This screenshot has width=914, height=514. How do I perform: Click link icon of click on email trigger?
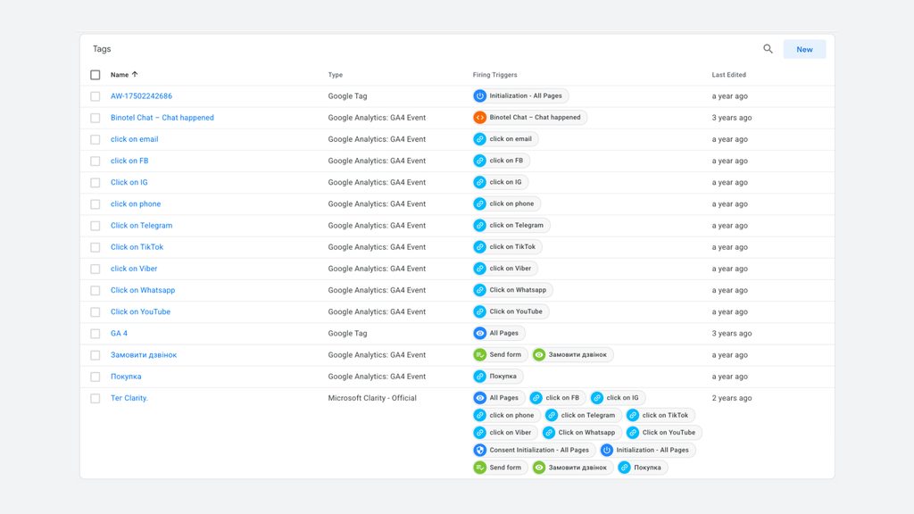479,138
